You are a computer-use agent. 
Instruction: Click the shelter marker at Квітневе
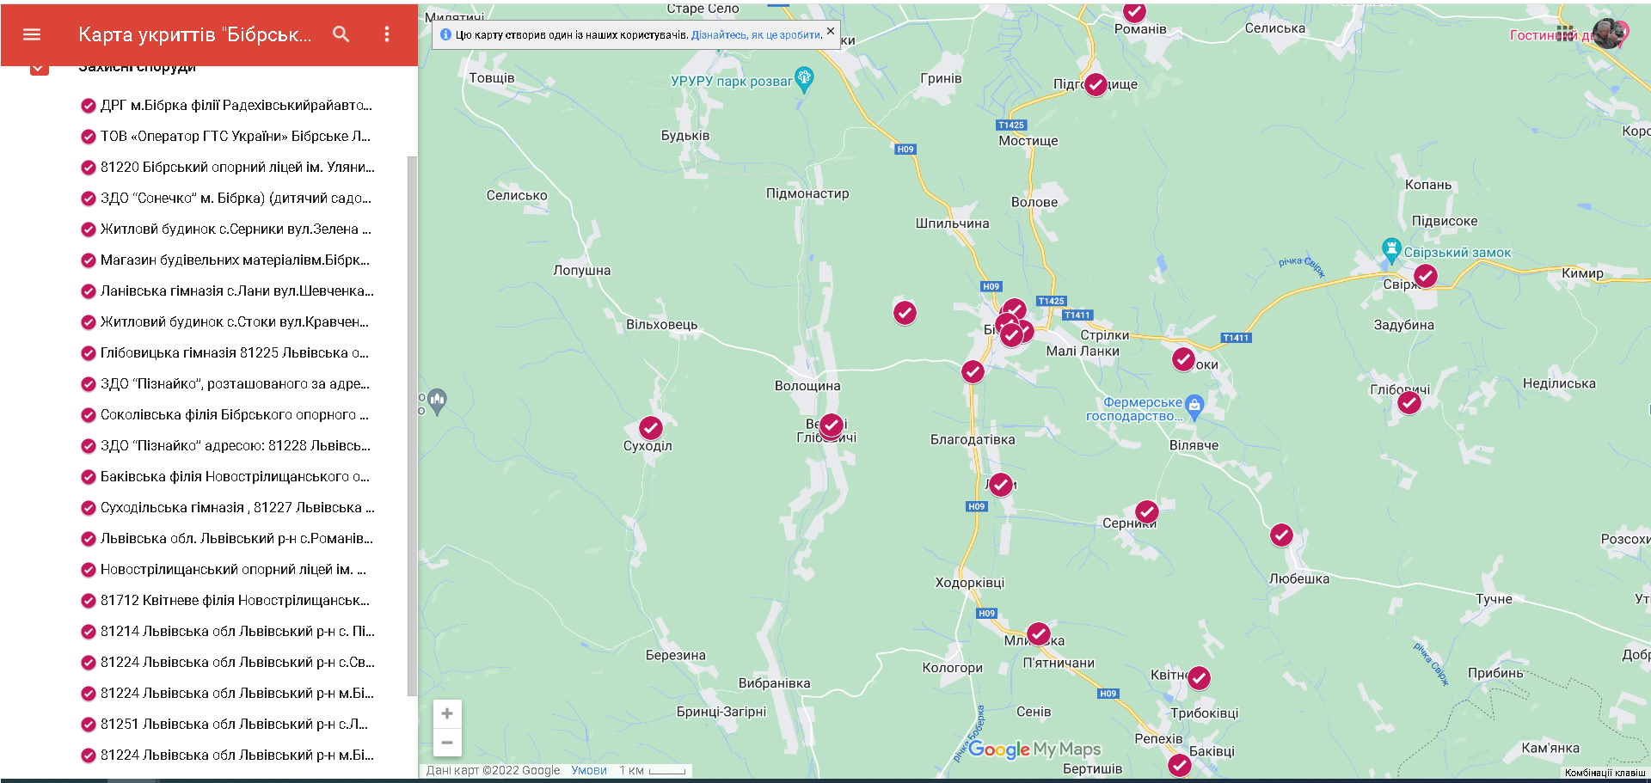click(1200, 677)
